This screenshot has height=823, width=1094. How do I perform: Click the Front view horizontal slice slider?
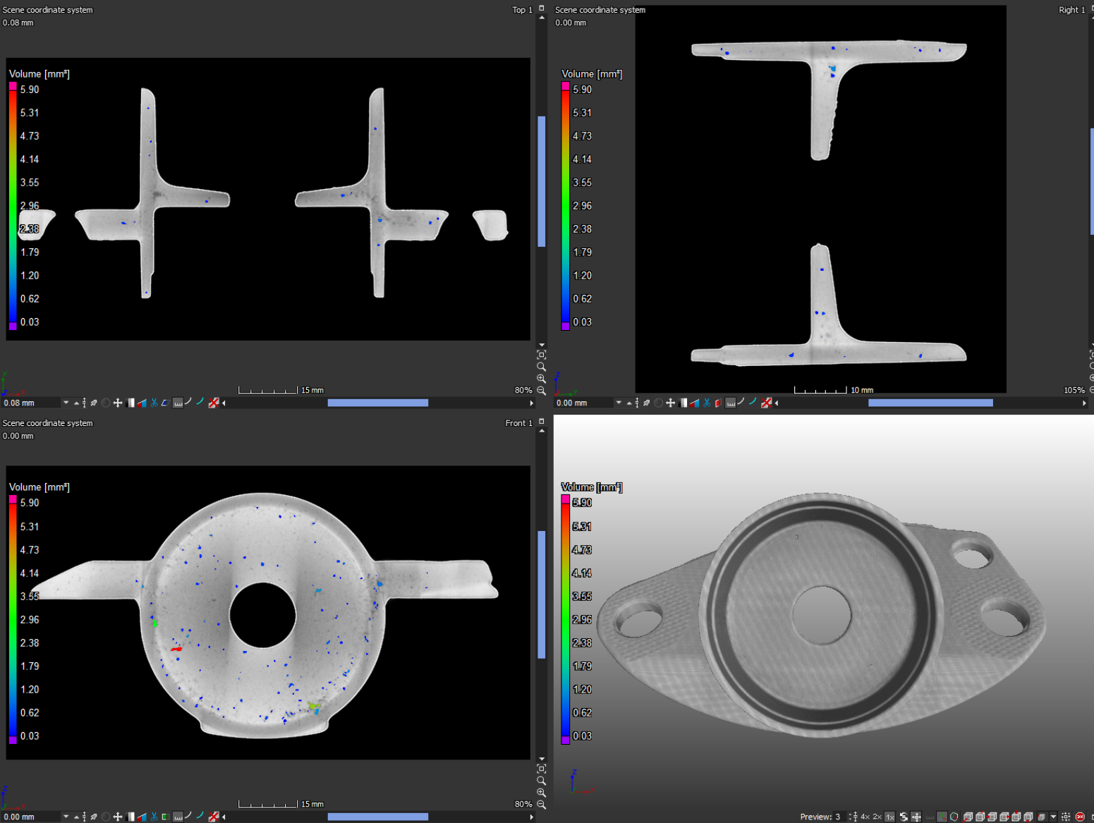tap(377, 817)
